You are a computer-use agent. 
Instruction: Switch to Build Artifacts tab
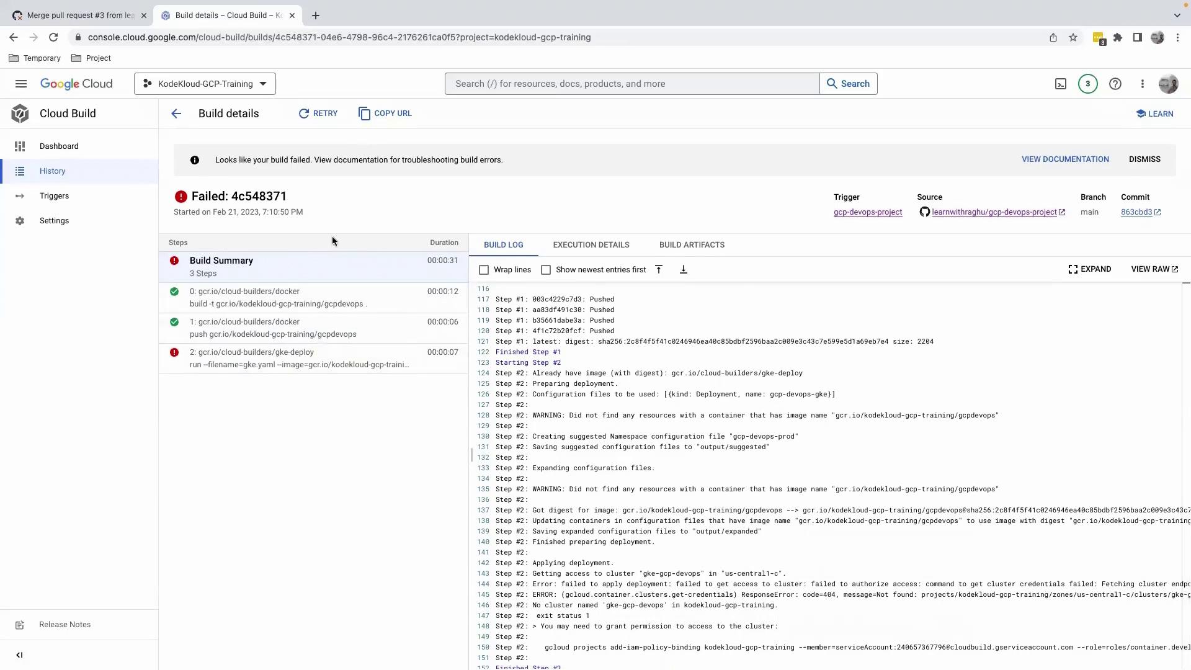click(692, 245)
